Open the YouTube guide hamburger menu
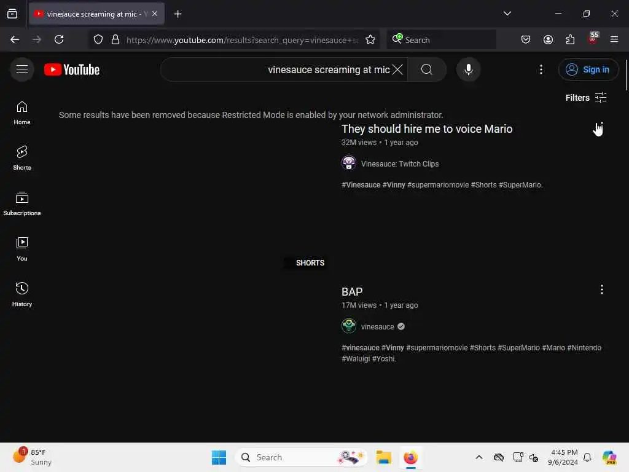The width and height of the screenshot is (629, 472). tap(21, 69)
